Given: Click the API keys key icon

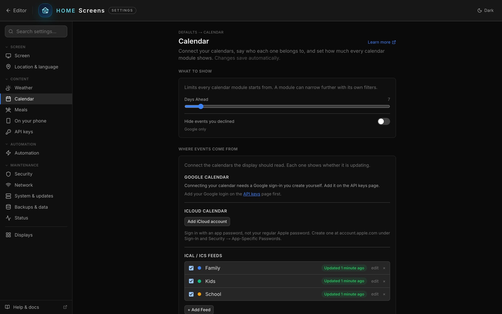Looking at the screenshot, I should coord(8,132).
